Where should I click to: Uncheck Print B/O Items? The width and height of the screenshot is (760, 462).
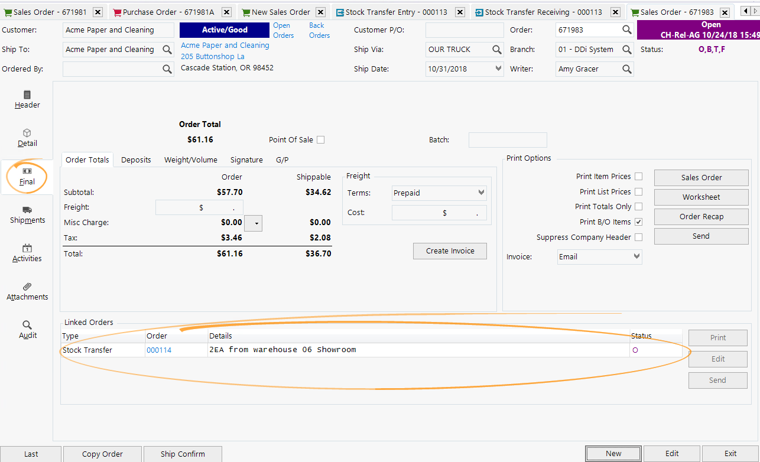(639, 222)
